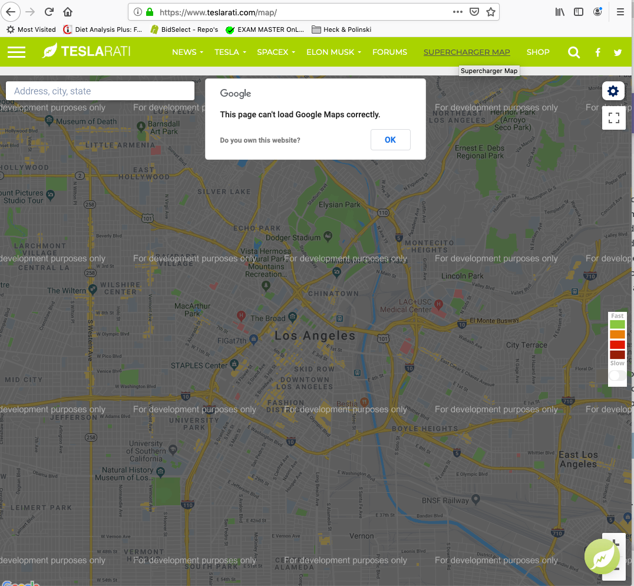Click the round Teslarati chat badge
634x586 pixels.
pos(602,557)
